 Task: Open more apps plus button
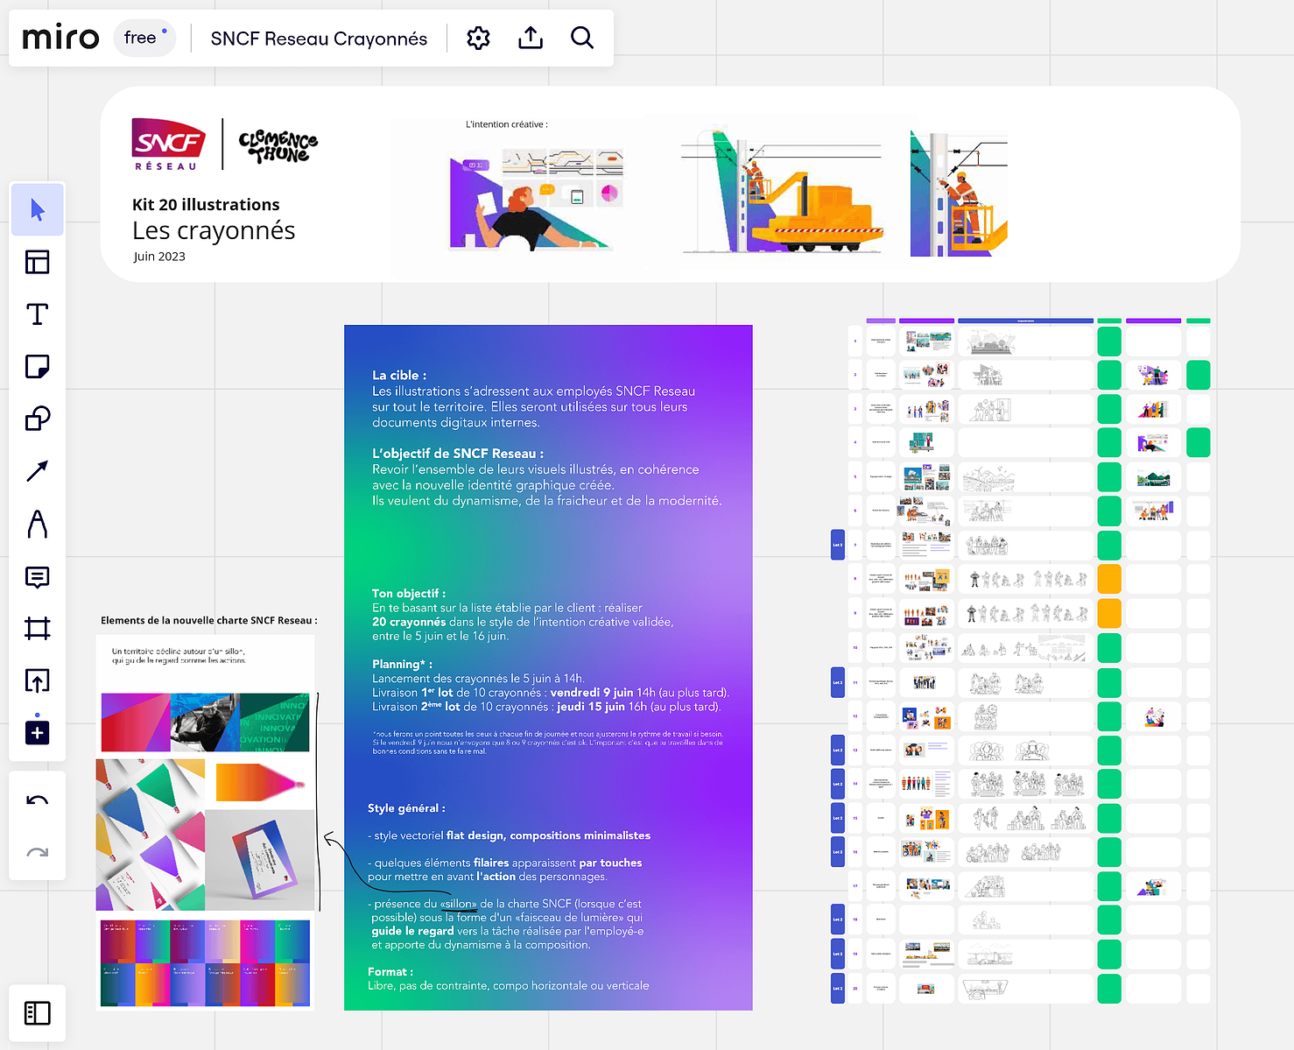click(37, 732)
